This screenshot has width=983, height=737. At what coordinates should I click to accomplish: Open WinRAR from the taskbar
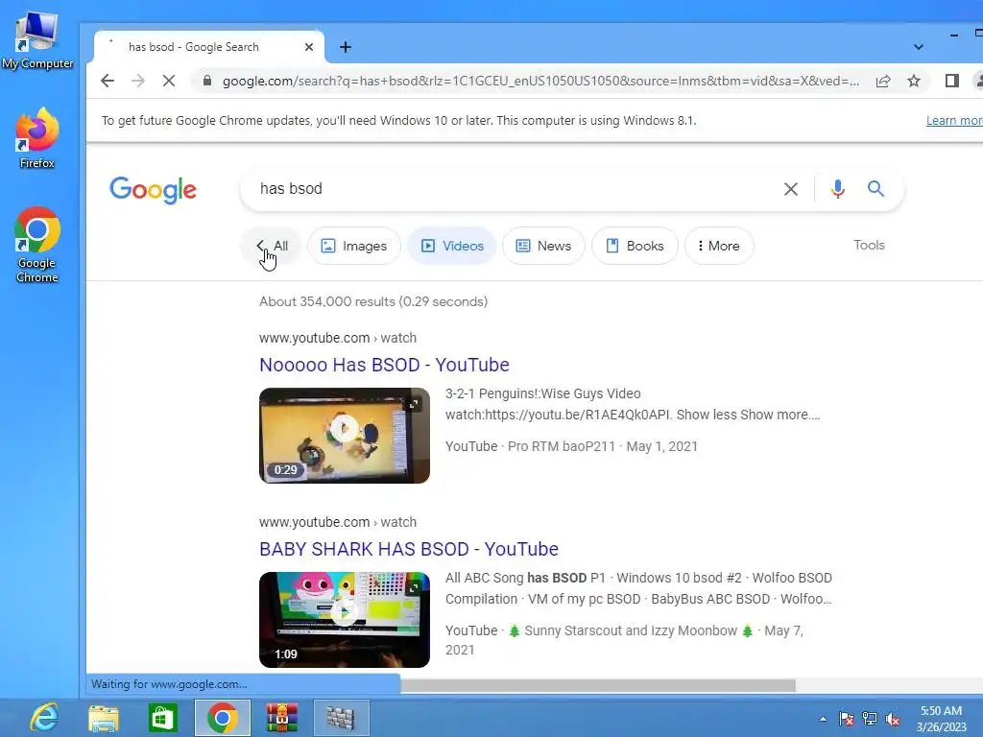pyautogui.click(x=281, y=718)
